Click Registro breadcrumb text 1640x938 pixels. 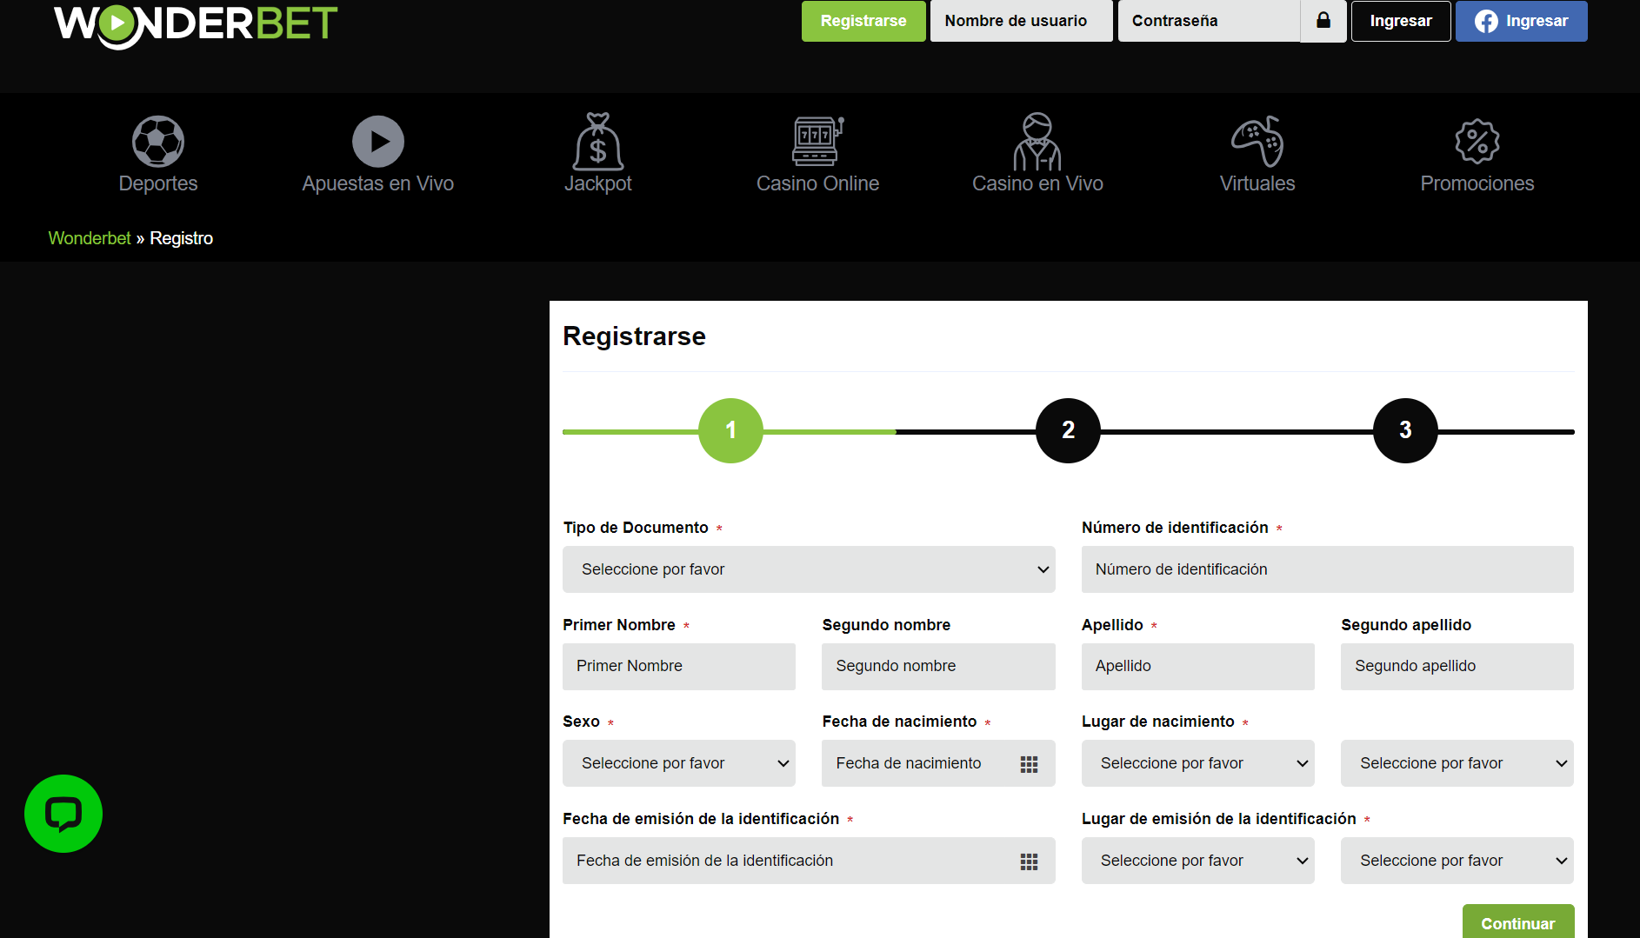coord(182,238)
